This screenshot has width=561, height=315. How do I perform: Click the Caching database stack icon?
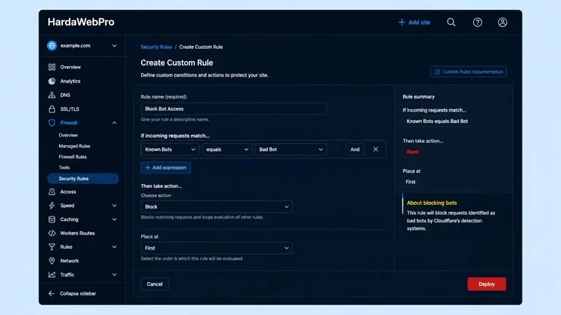52,219
